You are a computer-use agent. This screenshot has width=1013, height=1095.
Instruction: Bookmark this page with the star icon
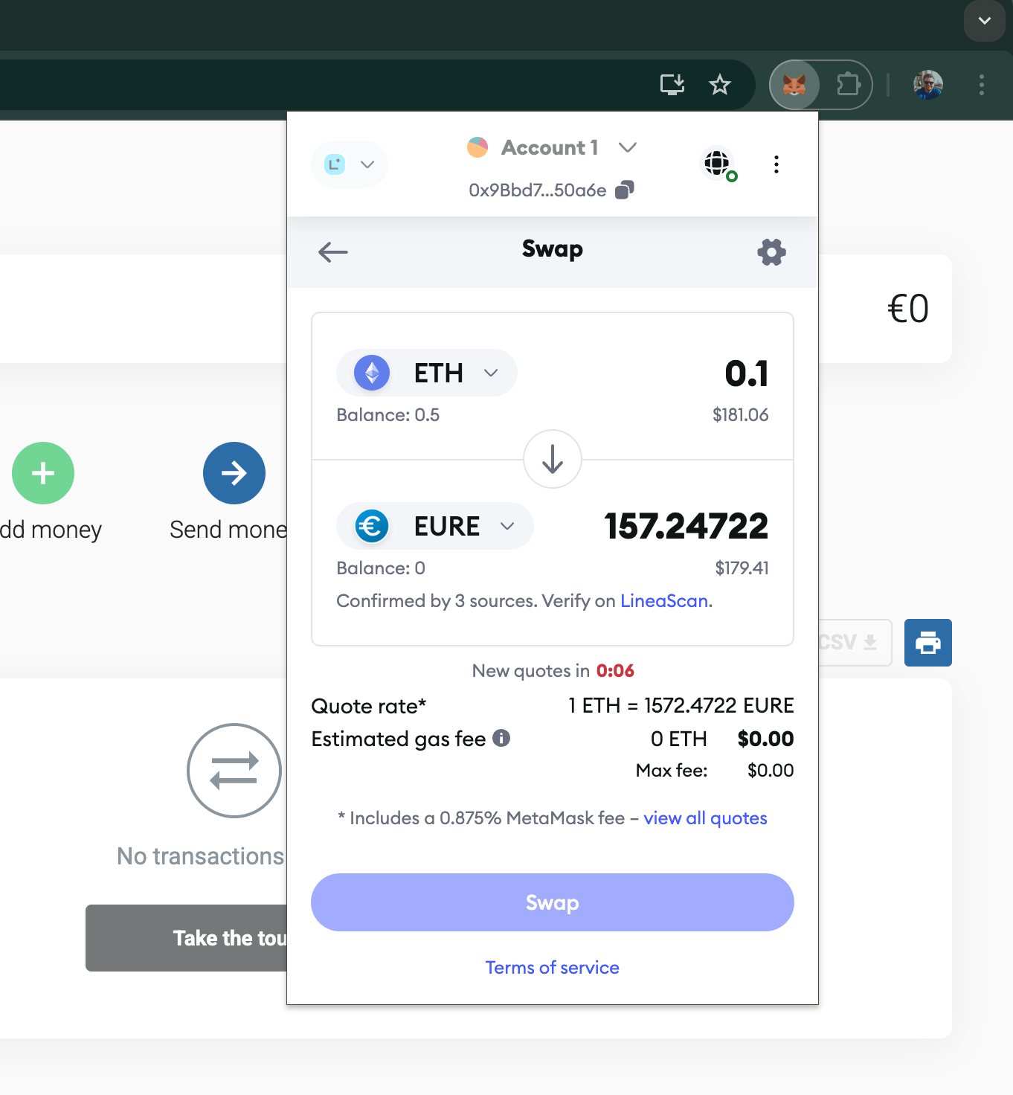[x=719, y=85]
